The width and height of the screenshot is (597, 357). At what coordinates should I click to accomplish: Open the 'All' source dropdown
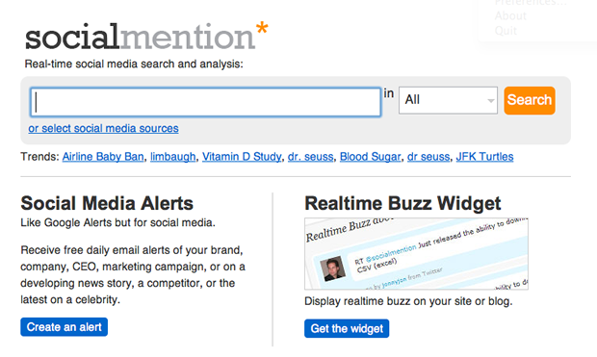click(x=448, y=100)
